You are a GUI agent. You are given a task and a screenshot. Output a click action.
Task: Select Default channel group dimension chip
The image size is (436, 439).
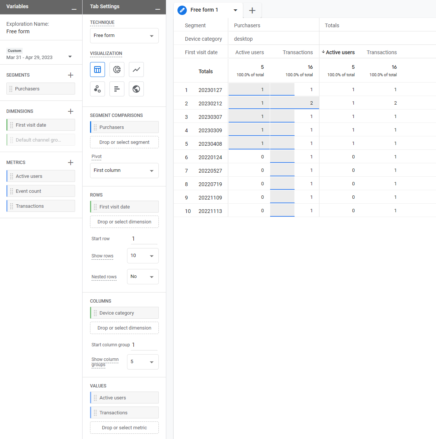coord(41,140)
